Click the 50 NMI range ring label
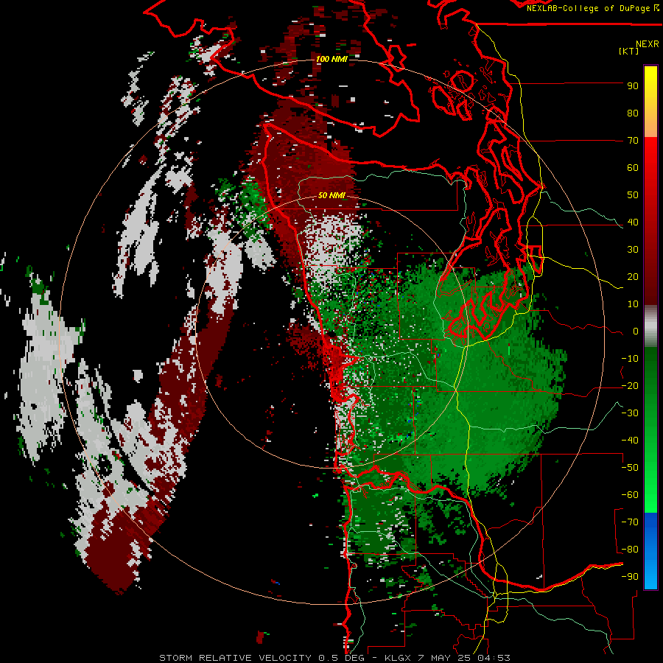 pos(331,195)
